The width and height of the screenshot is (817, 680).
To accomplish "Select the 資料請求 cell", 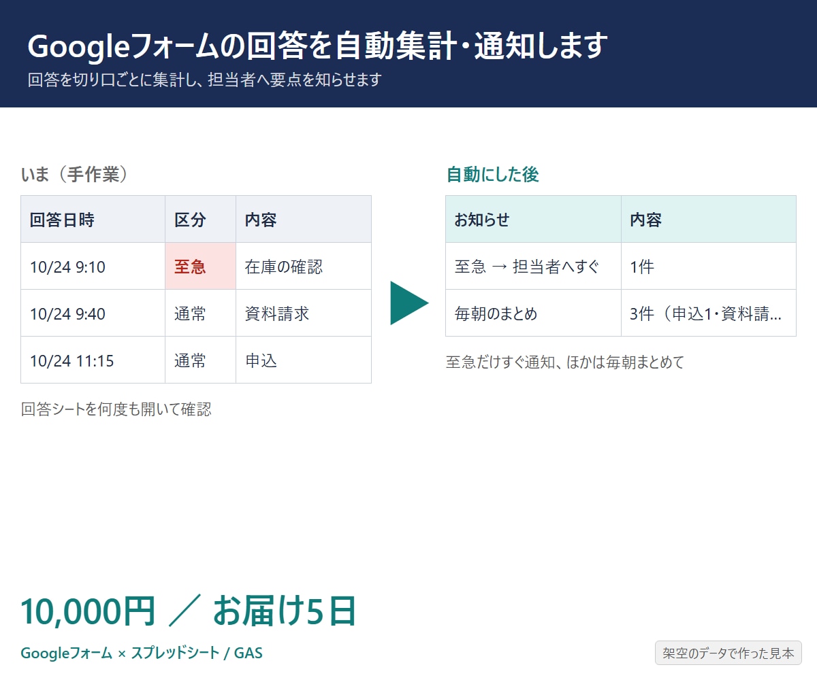I will coord(304,313).
